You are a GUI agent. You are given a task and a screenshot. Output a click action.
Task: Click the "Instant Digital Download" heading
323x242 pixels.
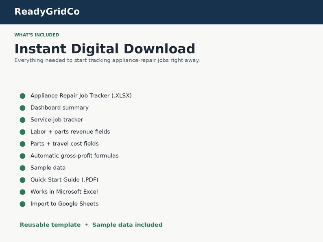tap(105, 49)
